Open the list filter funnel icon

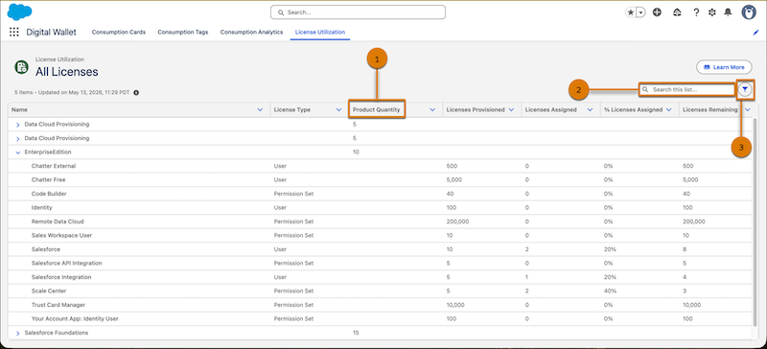[x=745, y=89]
